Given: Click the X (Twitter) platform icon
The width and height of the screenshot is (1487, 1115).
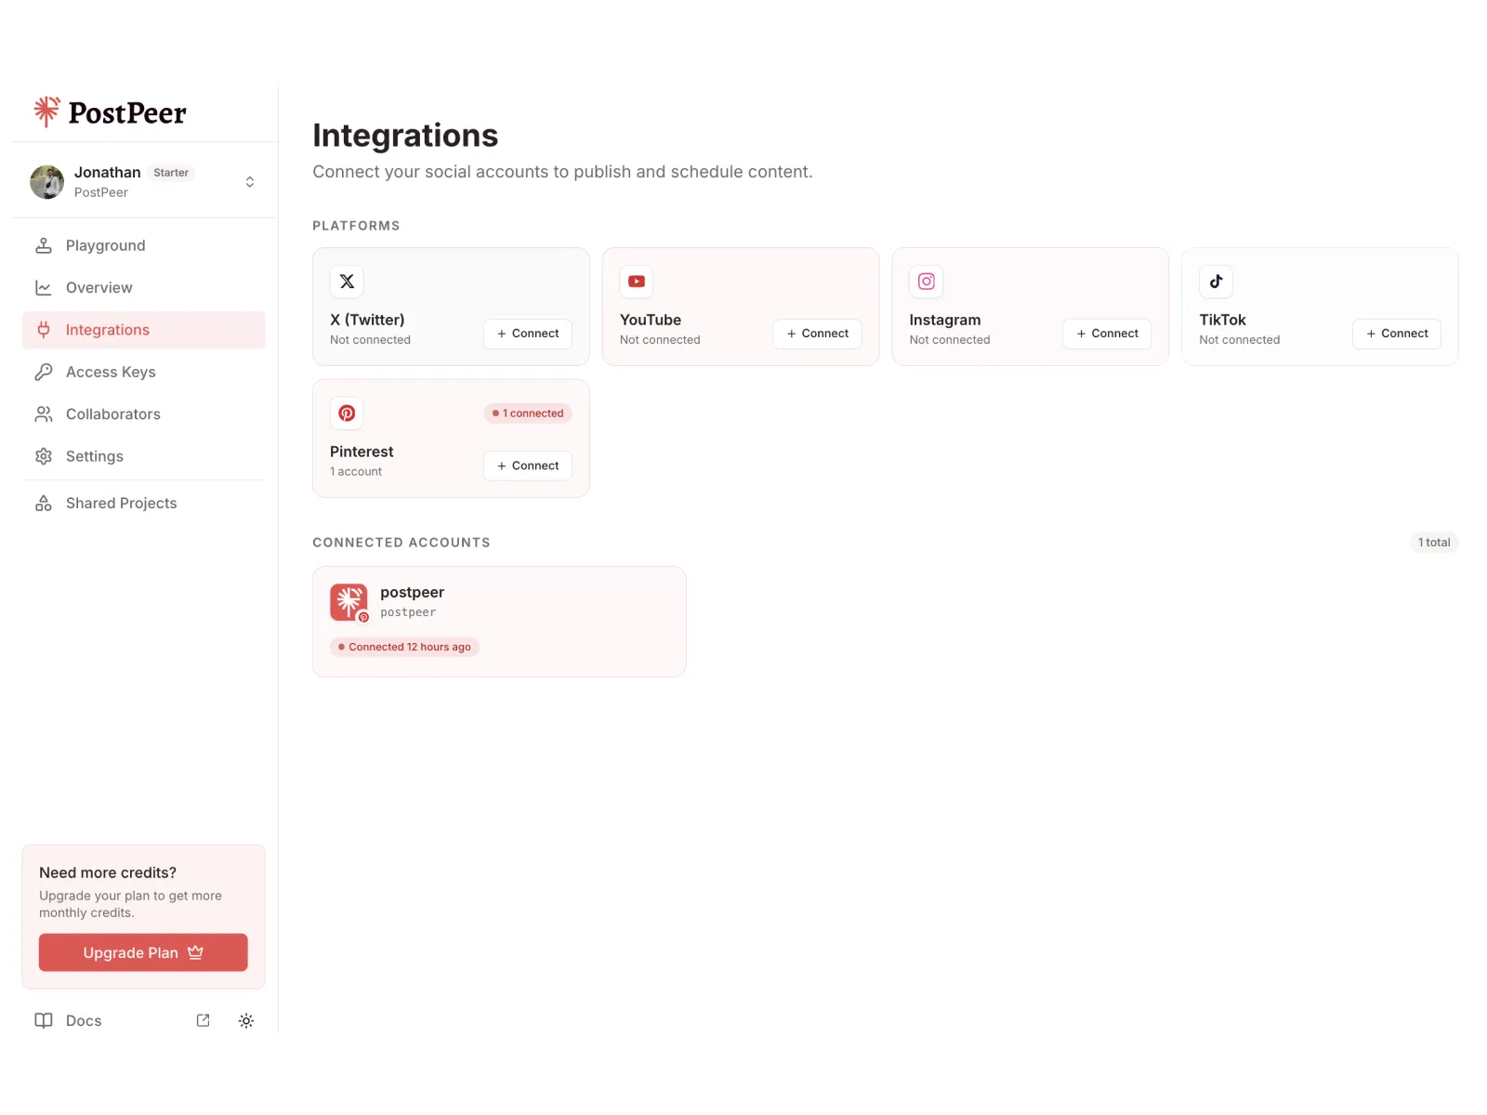Looking at the screenshot, I should [347, 282].
